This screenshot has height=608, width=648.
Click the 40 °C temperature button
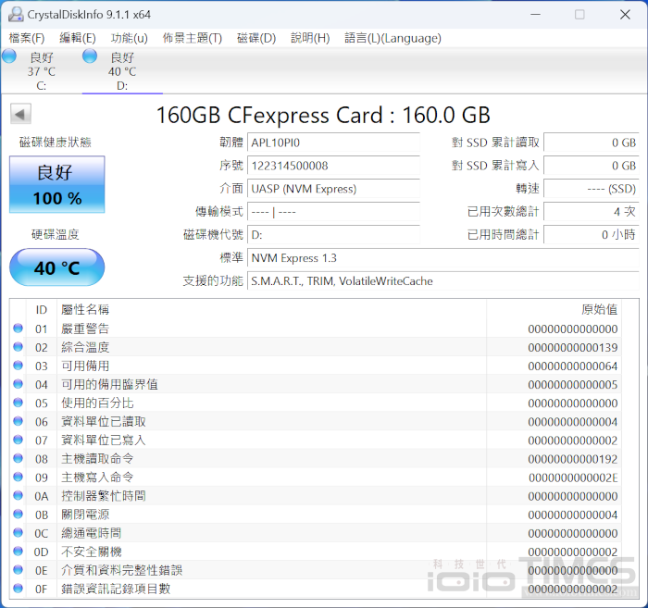[x=56, y=268]
